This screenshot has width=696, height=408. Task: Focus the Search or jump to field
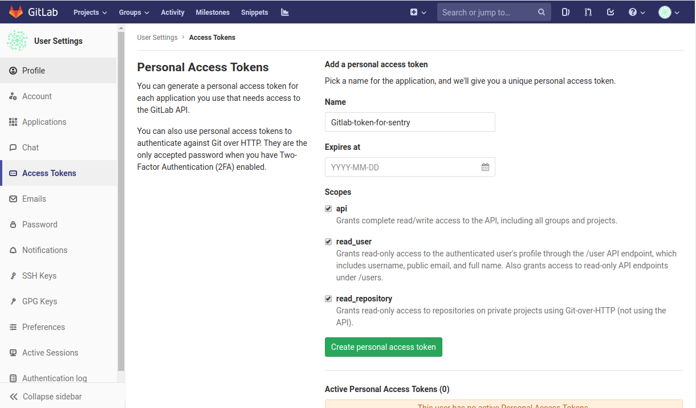494,12
